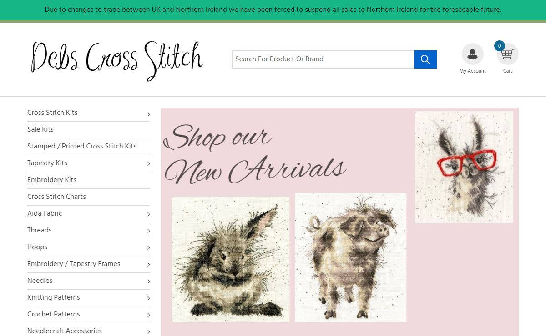The height and width of the screenshot is (336, 546).
Task: Click the pig cross stitch image
Action: [x=350, y=257]
